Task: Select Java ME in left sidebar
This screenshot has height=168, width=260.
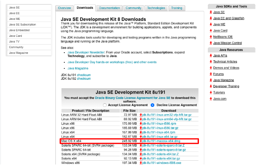Action: pos(29,19)
